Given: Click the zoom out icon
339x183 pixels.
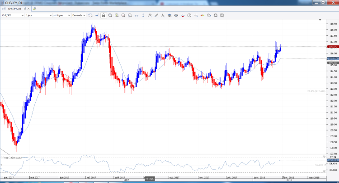Looking at the screenshot, I should point(123,15).
